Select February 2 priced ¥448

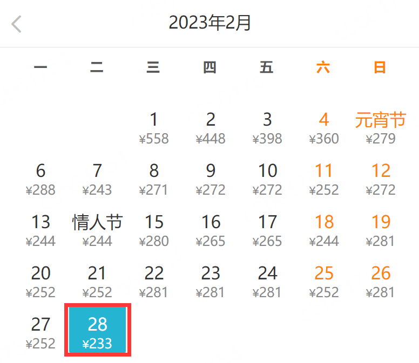point(211,128)
